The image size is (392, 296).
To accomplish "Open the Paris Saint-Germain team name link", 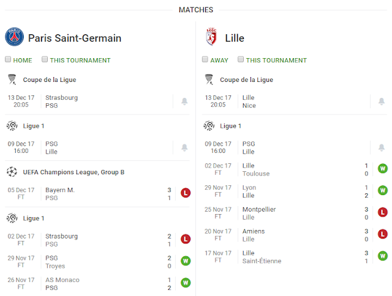I will tap(75, 38).
